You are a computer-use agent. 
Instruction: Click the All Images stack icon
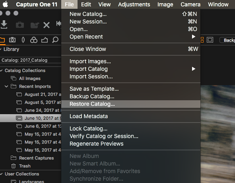point(14,78)
